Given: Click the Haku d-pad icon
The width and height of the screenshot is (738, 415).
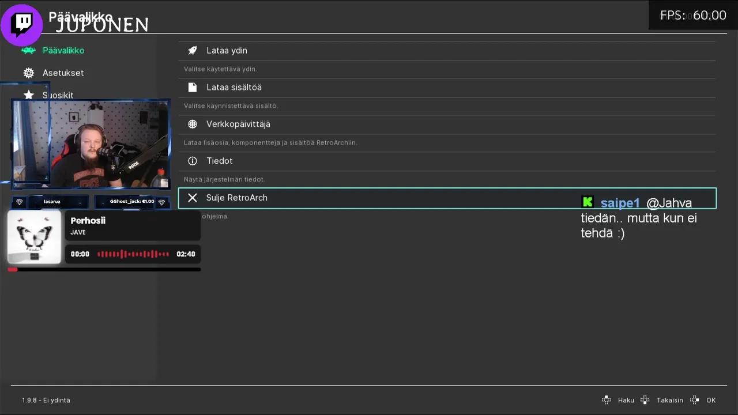Looking at the screenshot, I should click(x=606, y=400).
